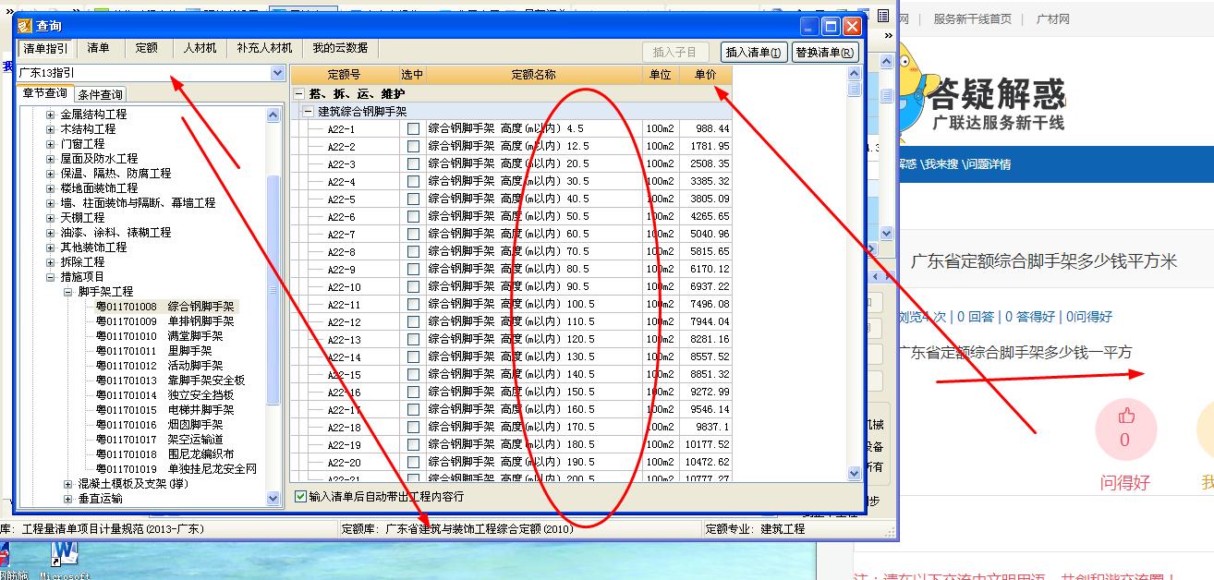Tick the checkbox for row A22-2
The image size is (1214, 580).
(x=413, y=147)
